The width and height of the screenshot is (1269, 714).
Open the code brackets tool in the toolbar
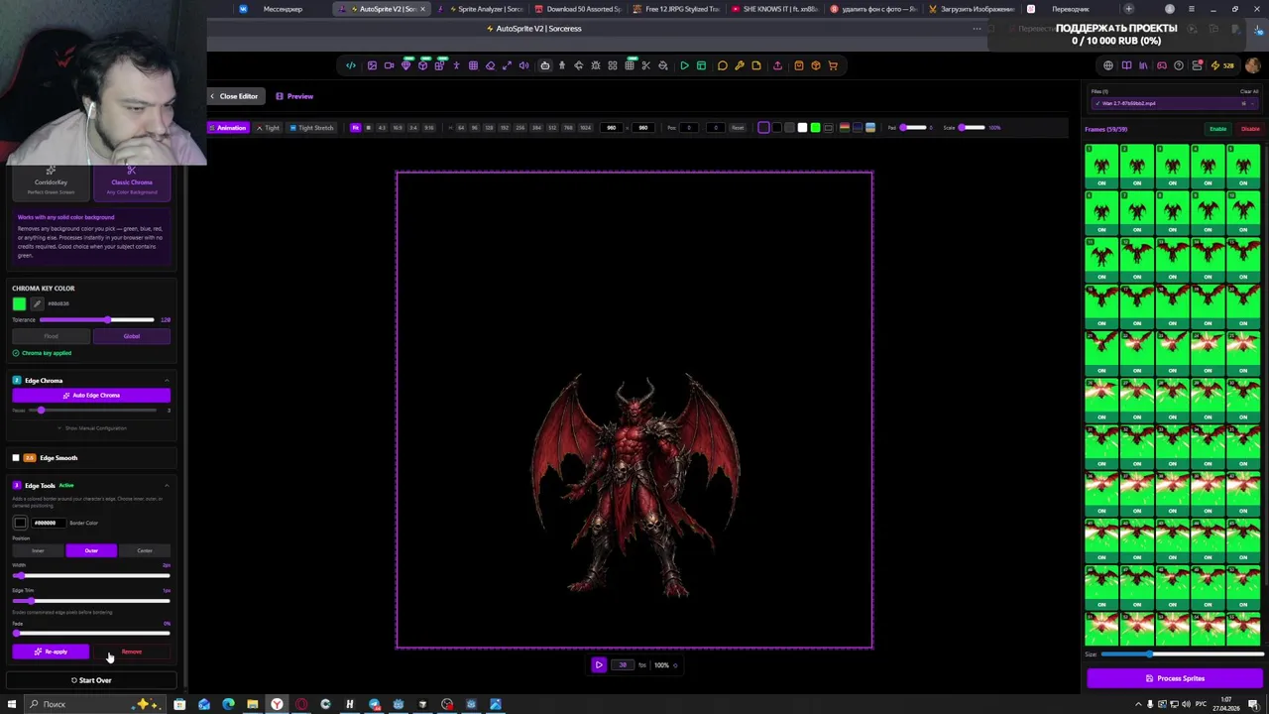351,65
